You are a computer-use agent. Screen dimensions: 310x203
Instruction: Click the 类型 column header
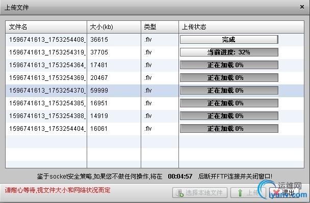click(x=160, y=27)
